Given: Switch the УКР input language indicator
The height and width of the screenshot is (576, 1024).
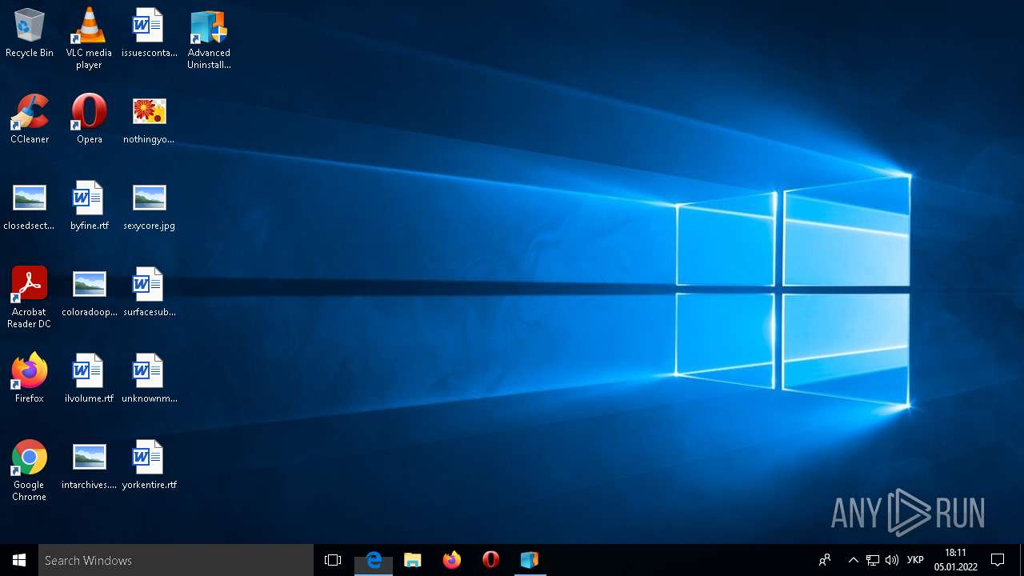Looking at the screenshot, I should [916, 560].
